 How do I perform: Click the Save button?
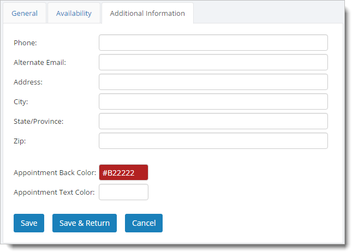[x=29, y=223]
